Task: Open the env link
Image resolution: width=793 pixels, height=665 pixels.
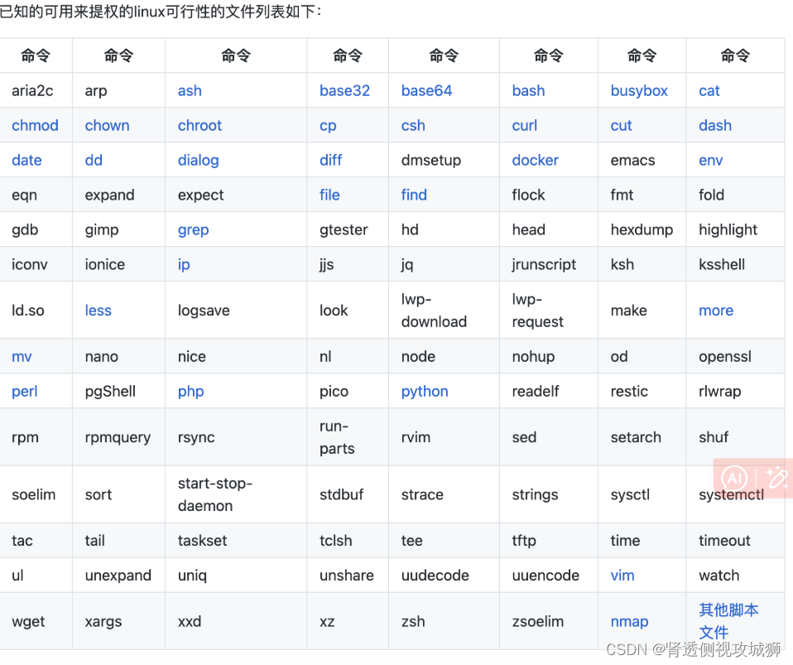Action: [x=710, y=161]
